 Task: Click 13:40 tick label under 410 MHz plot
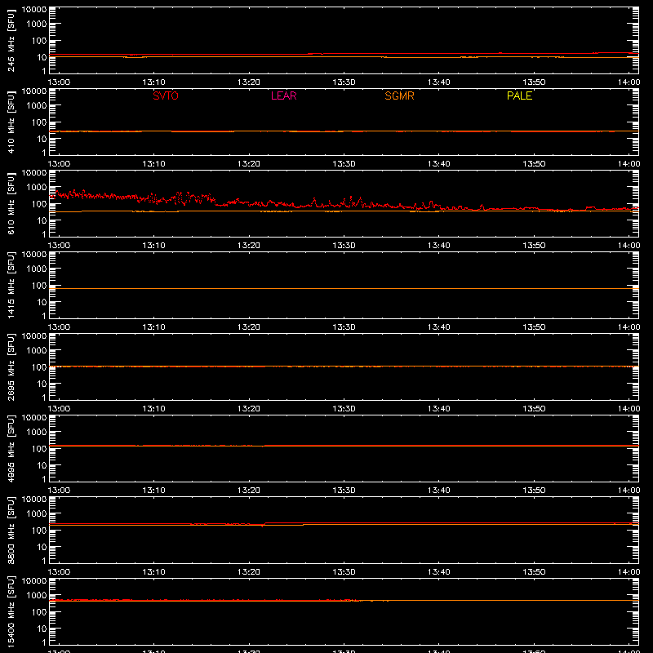(439, 164)
